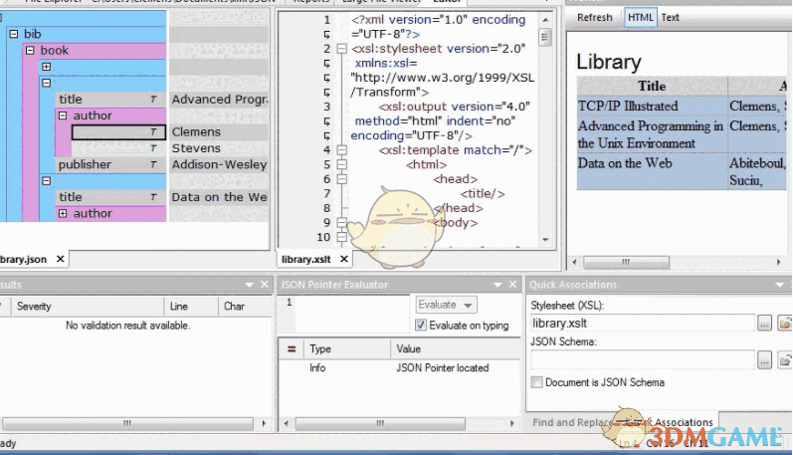Enable 'Document is JSON Schema' checkbox

(x=536, y=382)
